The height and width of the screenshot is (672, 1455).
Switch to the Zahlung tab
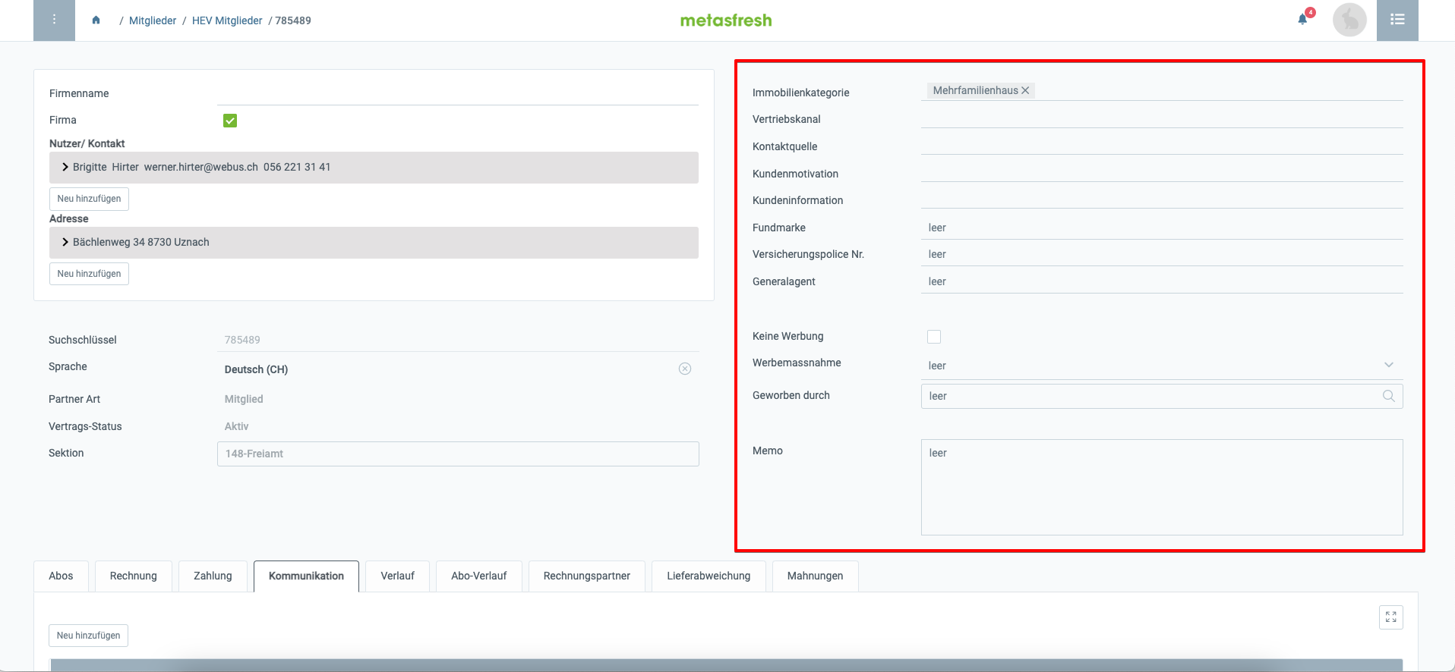tap(213, 576)
